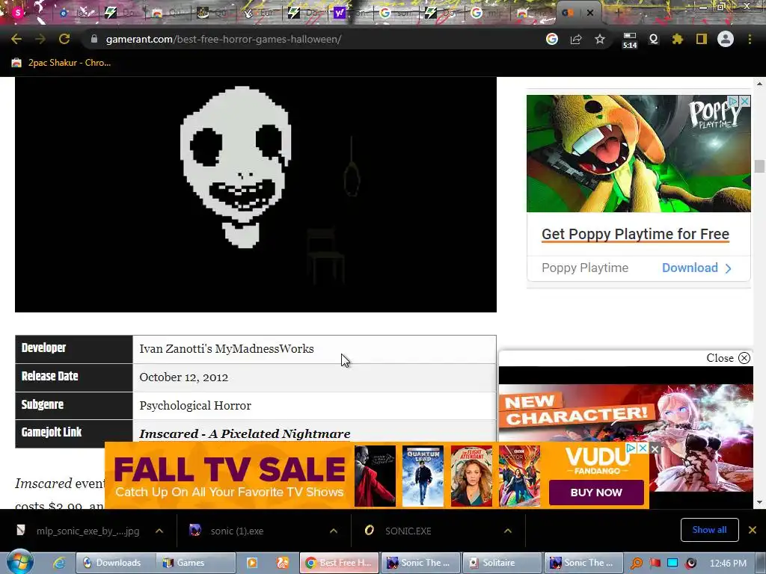Image resolution: width=766 pixels, height=574 pixels.
Task: Close the Vudu Fall TV Sale ad
Action: coord(643,448)
